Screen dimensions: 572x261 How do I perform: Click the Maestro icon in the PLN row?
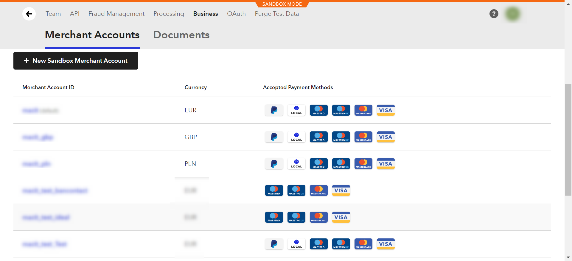pyautogui.click(x=319, y=164)
